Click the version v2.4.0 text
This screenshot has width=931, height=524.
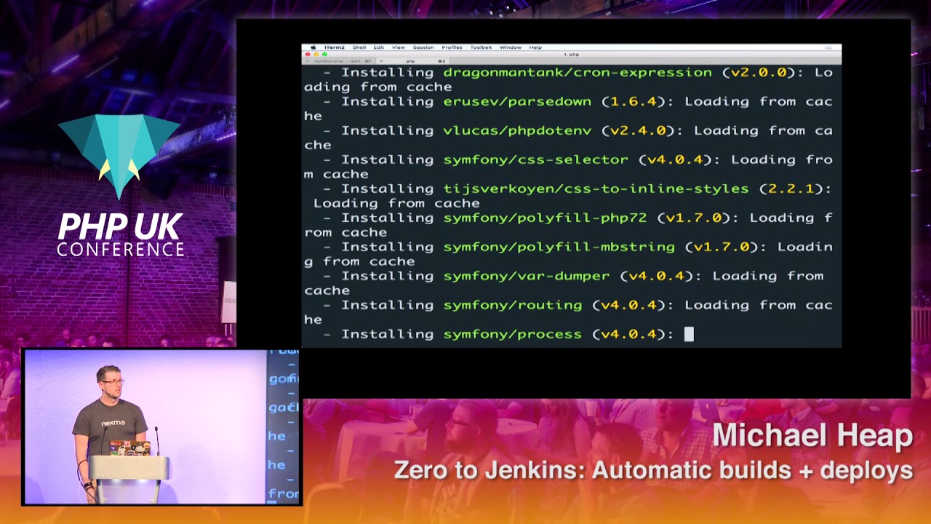(x=638, y=130)
